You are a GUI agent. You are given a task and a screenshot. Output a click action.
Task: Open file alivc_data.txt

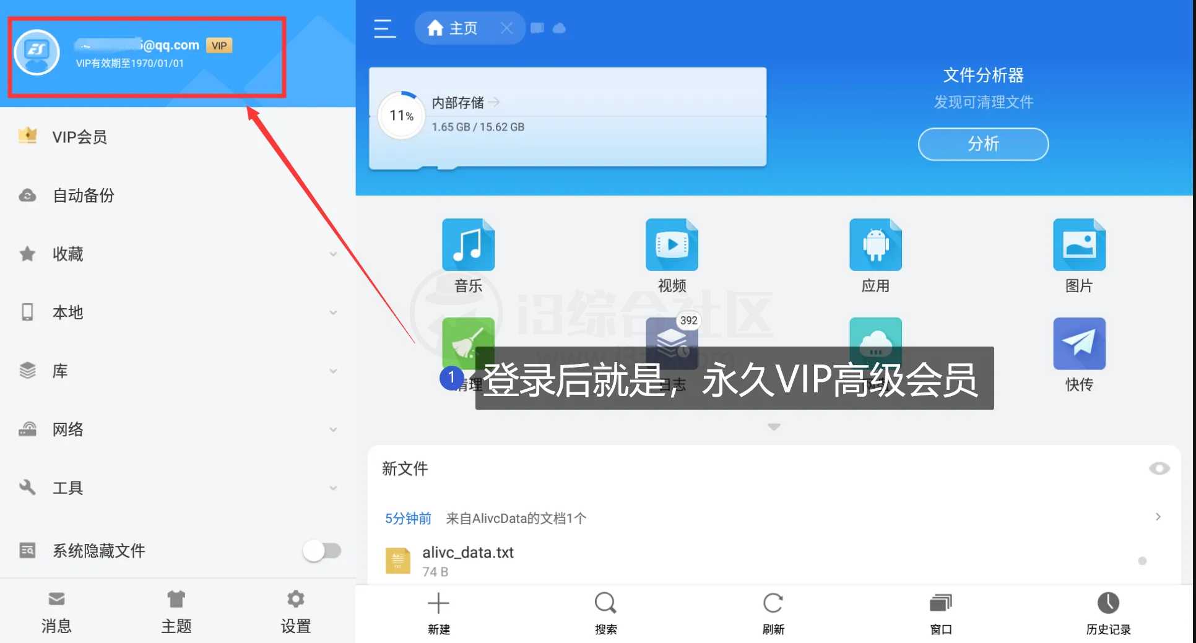[774, 561]
